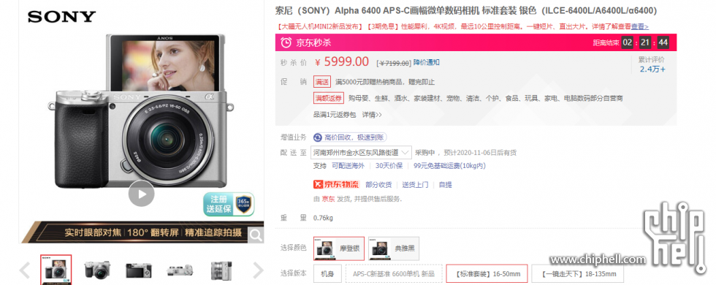Viewport: 716px width, 285px height.
Task: Open the 详情>> promotion details link
Action: tap(372, 115)
